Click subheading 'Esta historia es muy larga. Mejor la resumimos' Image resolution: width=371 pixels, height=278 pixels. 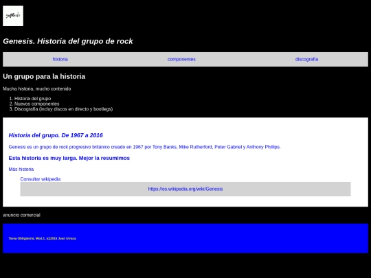(69, 158)
